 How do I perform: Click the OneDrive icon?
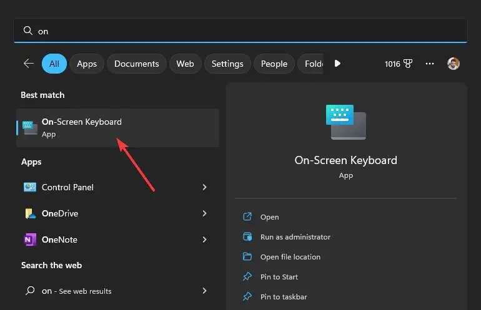pos(30,213)
